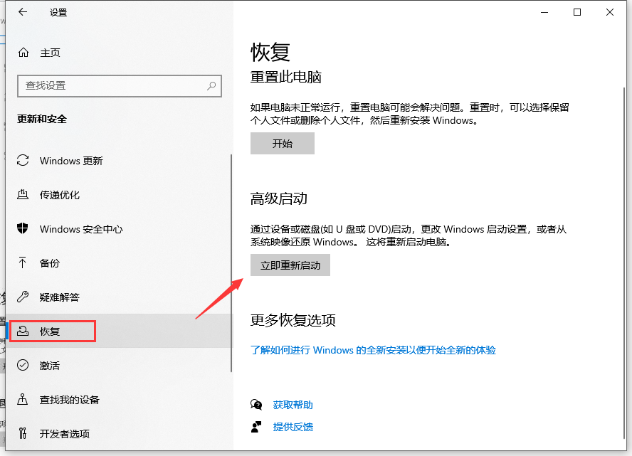Viewport: 632px width, 456px height.
Task: Click the 立即重新启动 button
Action: coord(290,265)
